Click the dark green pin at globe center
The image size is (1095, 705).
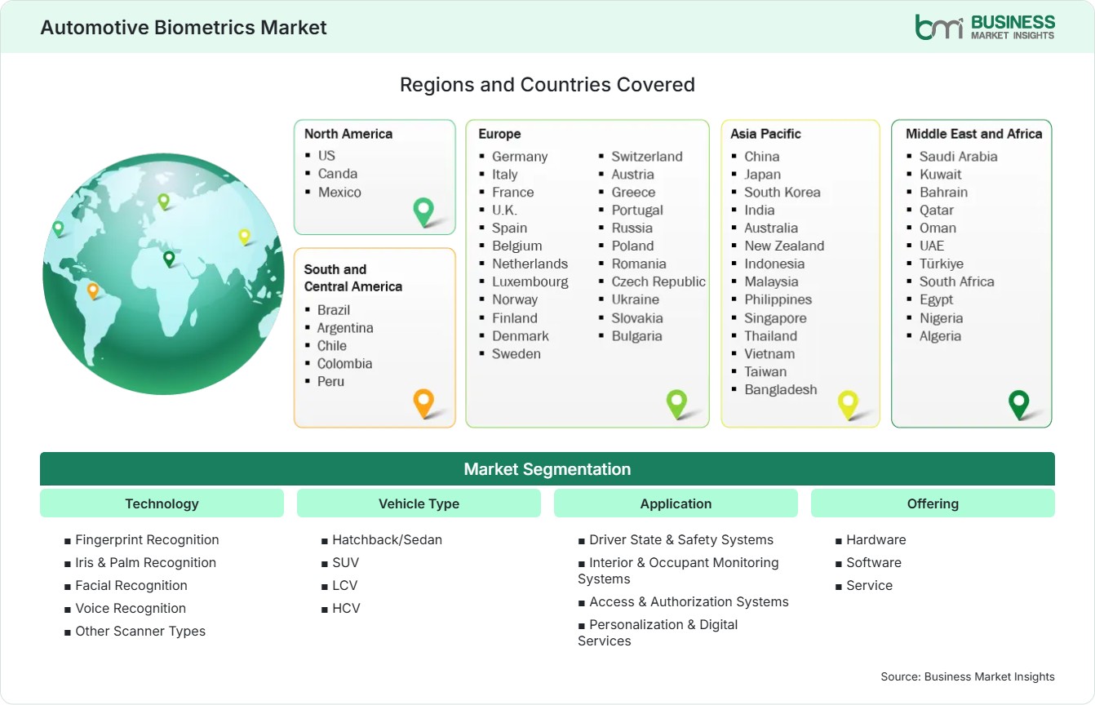(169, 259)
